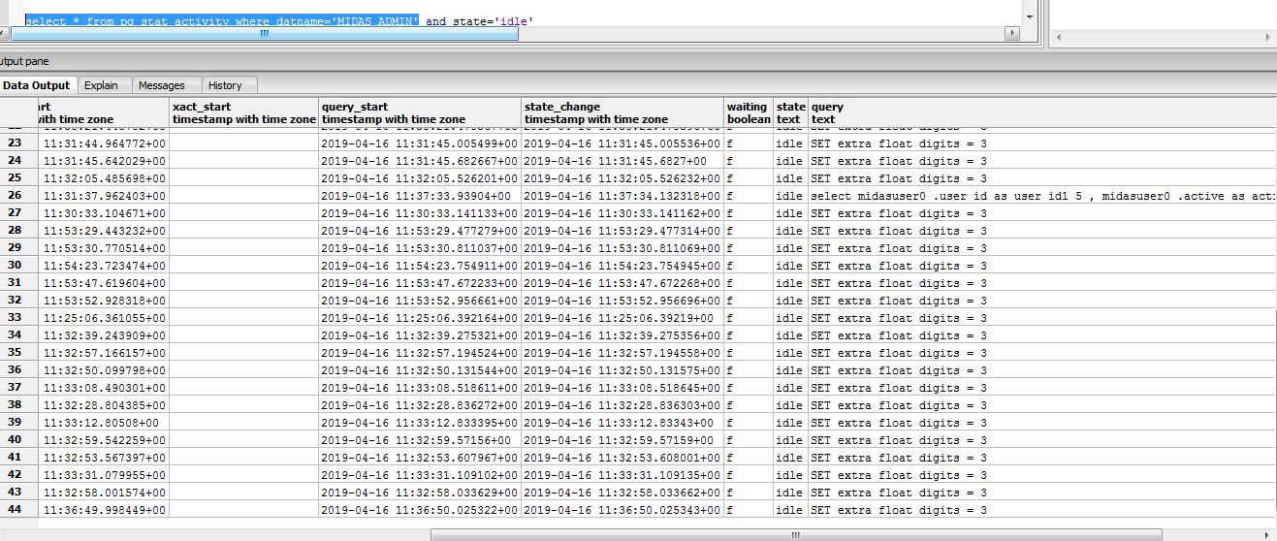Click query_start cell '2019-04-16 11:32:05.526201+00'
1277x541 pixels.
coord(420,177)
